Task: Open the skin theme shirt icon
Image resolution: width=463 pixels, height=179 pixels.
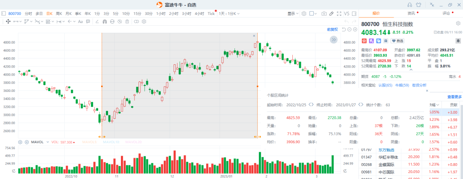Action: pos(418,4)
